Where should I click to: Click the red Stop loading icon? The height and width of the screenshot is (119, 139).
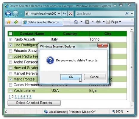click(71, 13)
